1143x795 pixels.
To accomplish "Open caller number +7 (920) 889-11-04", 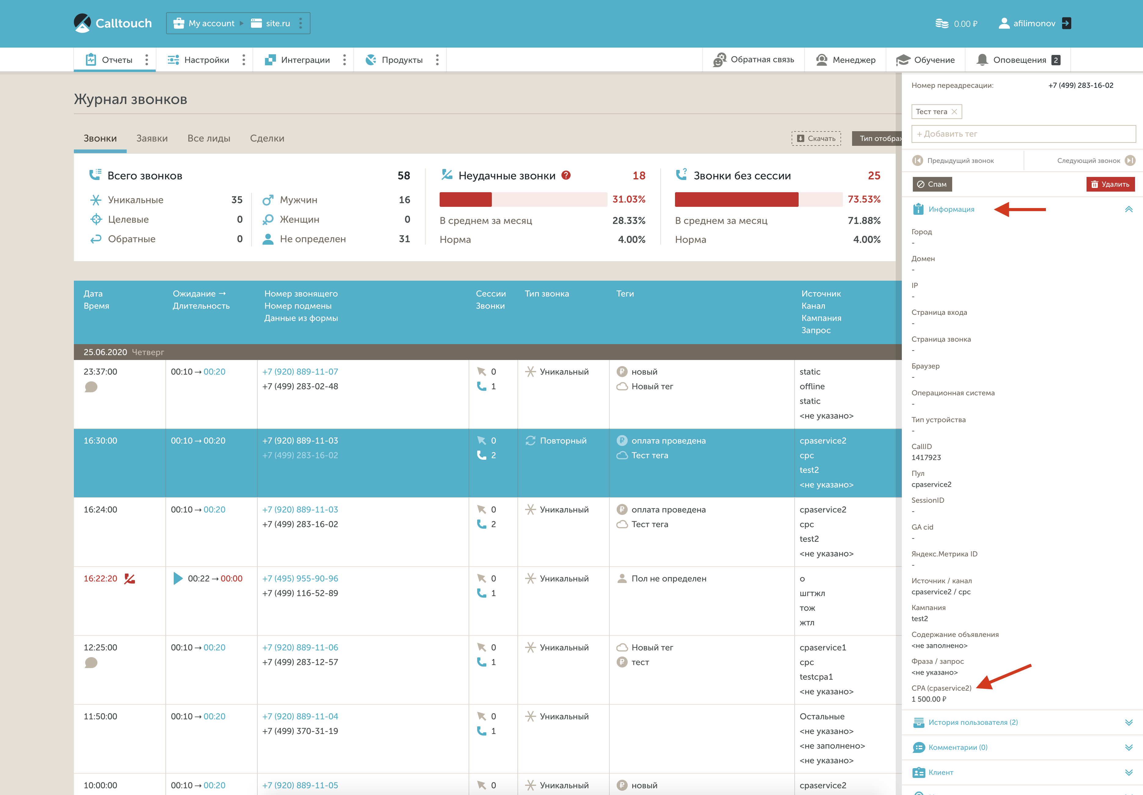I will [300, 716].
